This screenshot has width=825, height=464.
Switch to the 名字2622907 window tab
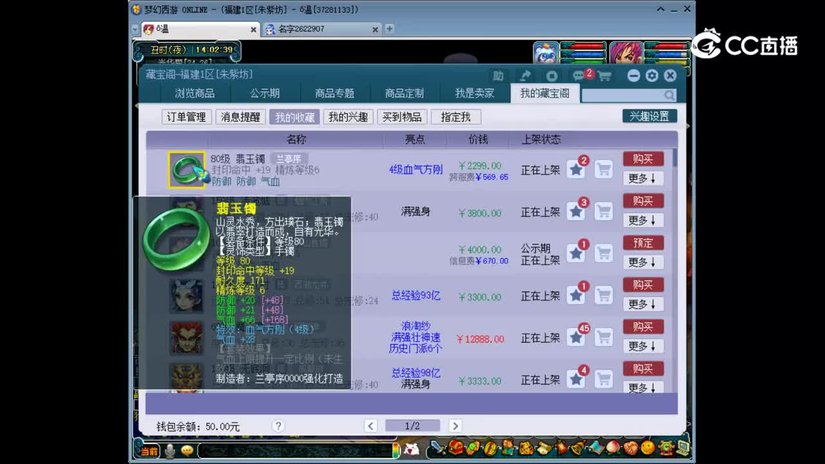(x=322, y=29)
